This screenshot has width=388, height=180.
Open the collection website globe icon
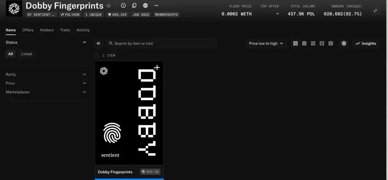145,6
